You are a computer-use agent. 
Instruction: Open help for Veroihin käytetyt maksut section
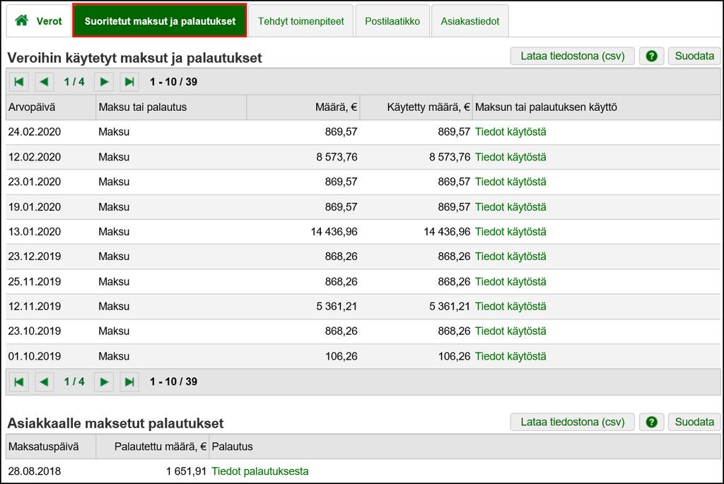(x=651, y=57)
